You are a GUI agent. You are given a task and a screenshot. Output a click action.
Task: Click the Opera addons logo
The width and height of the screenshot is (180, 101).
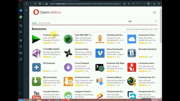(47, 12)
